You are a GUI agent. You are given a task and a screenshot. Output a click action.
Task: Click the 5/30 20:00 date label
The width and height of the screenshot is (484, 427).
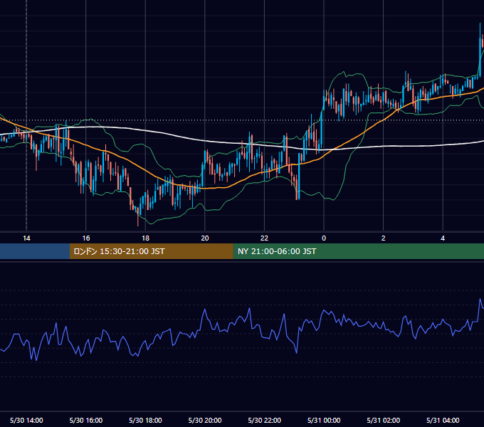(205, 420)
